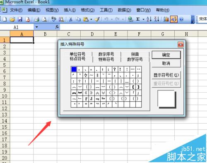Click the 确定 button
The height and width of the screenshot is (163, 207).
click(166, 55)
